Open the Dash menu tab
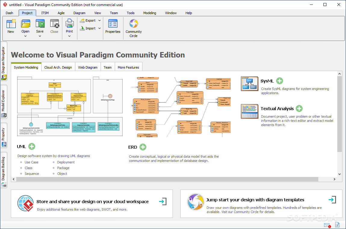The image size is (346, 229). [9, 13]
